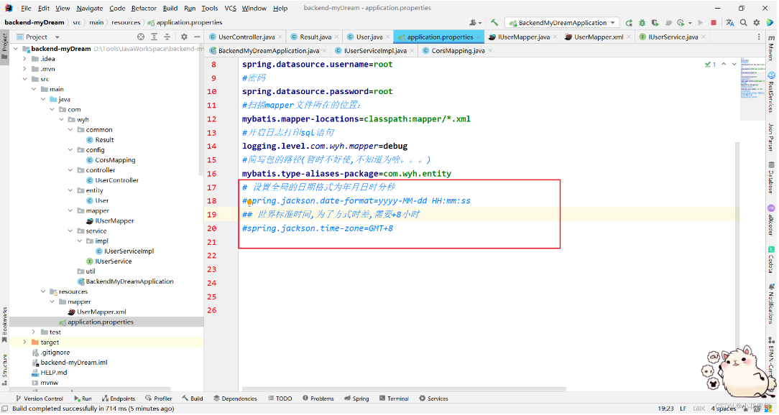This screenshot has height=415, width=779.
Task: Toggle the Project tool window side button
Action: point(4,46)
